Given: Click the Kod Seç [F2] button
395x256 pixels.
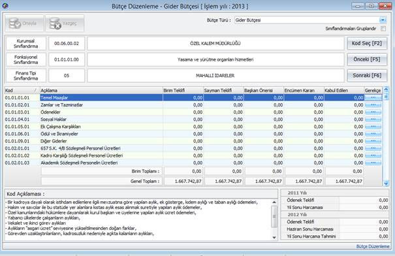Looking at the screenshot, I should (x=367, y=43).
